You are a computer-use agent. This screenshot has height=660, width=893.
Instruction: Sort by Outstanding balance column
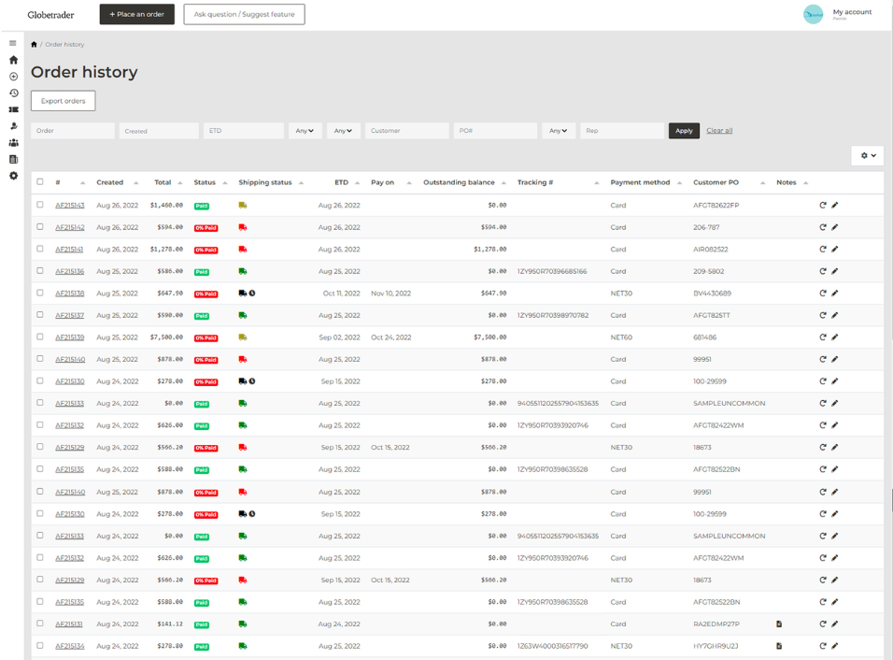click(465, 182)
